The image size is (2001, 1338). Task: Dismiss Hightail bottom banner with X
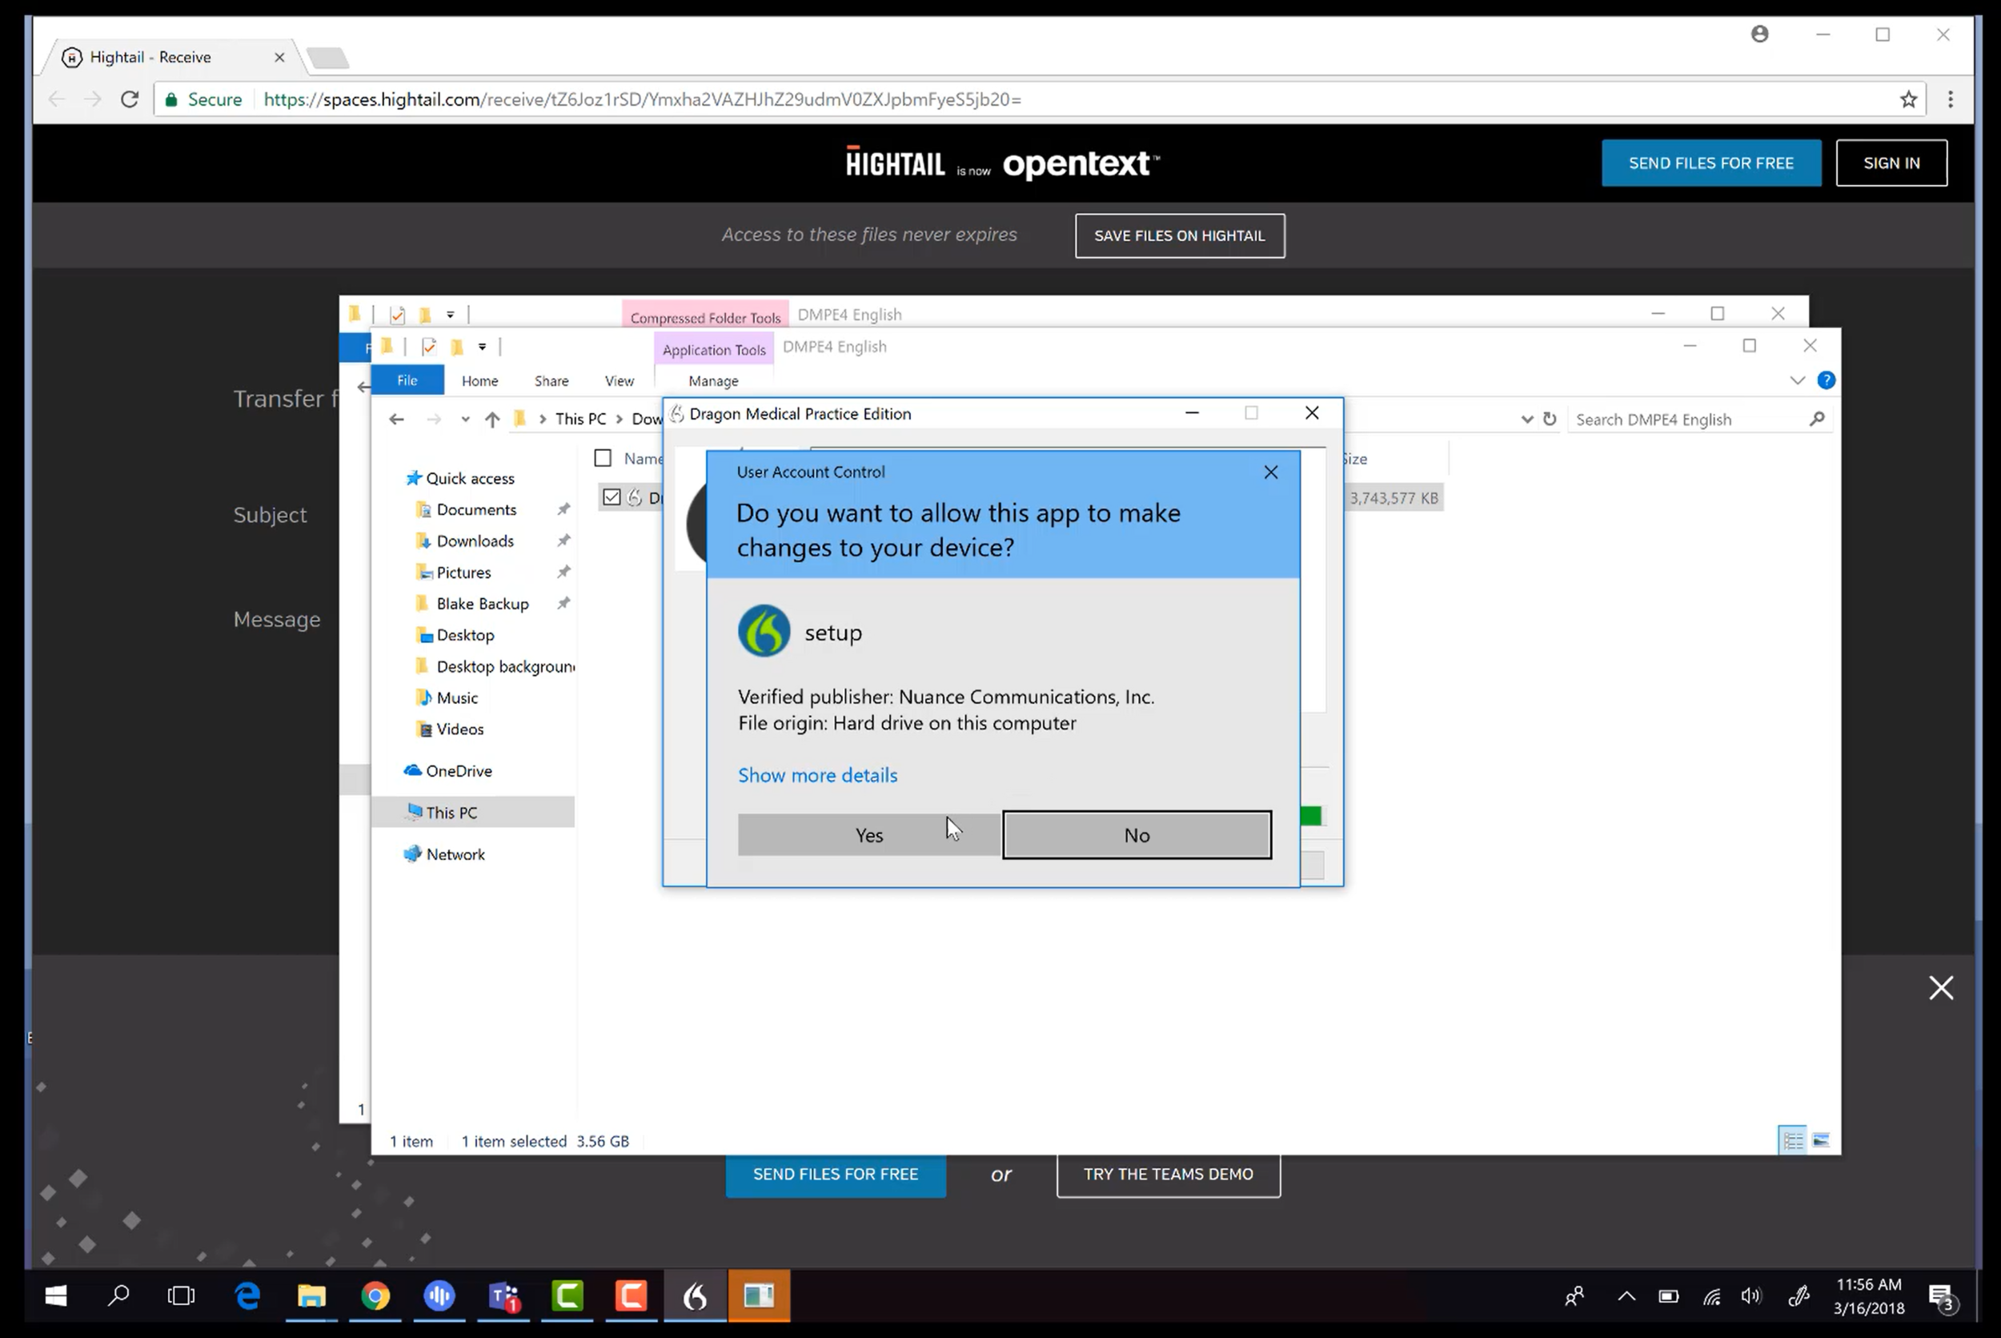[x=1941, y=987]
